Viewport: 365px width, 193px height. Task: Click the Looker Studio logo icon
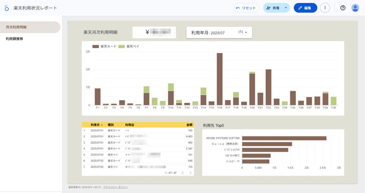[7, 8]
